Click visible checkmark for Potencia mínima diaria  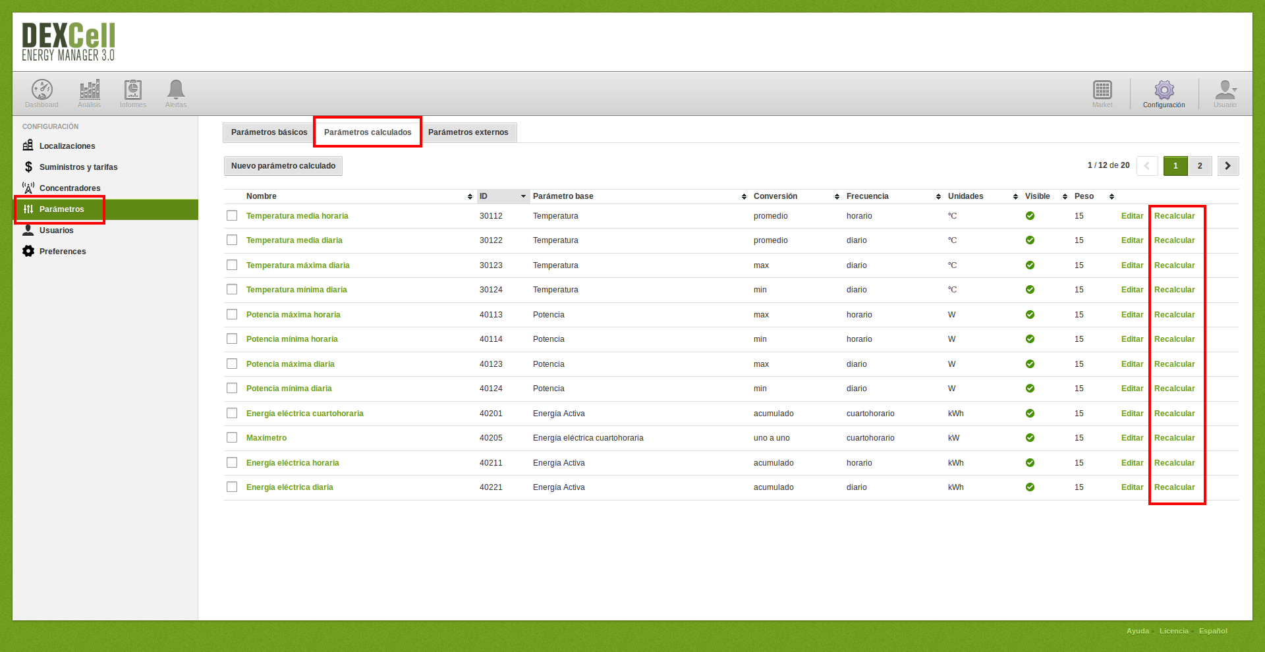click(1030, 389)
